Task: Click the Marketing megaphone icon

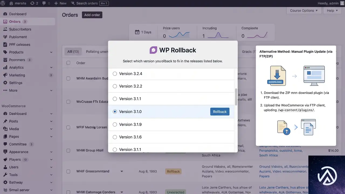Action: pyautogui.click(x=5, y=75)
